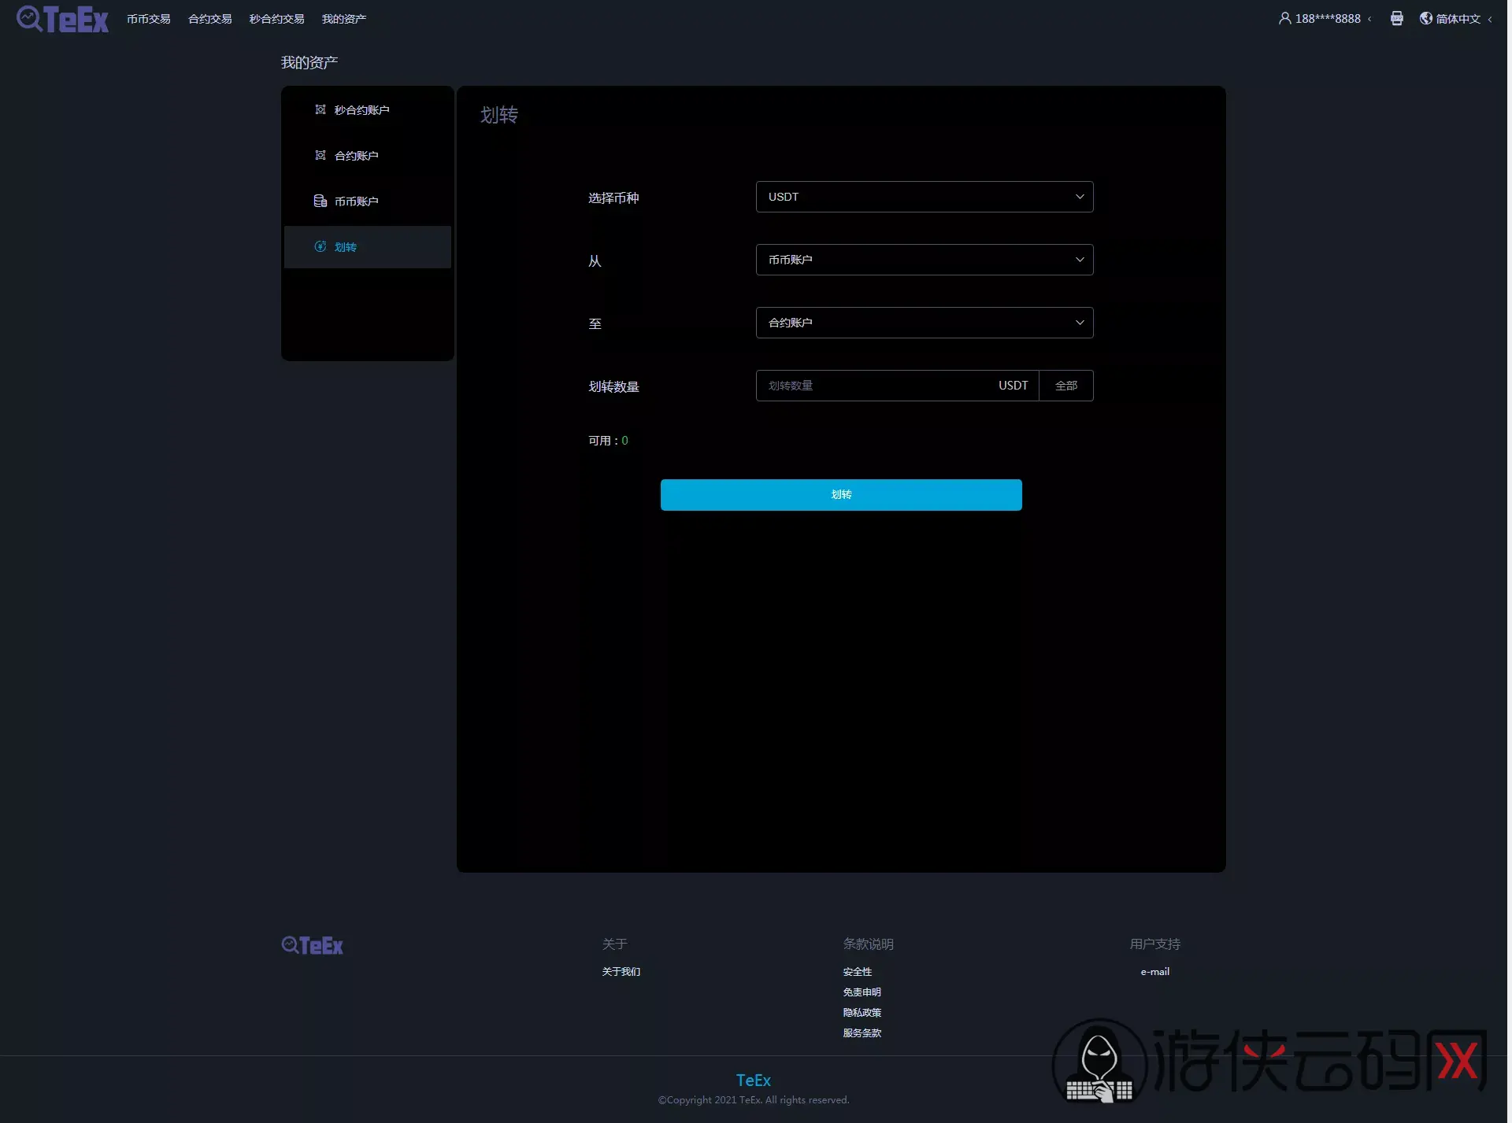
Task: Open the 关于我们 footer link
Action: coord(623,972)
